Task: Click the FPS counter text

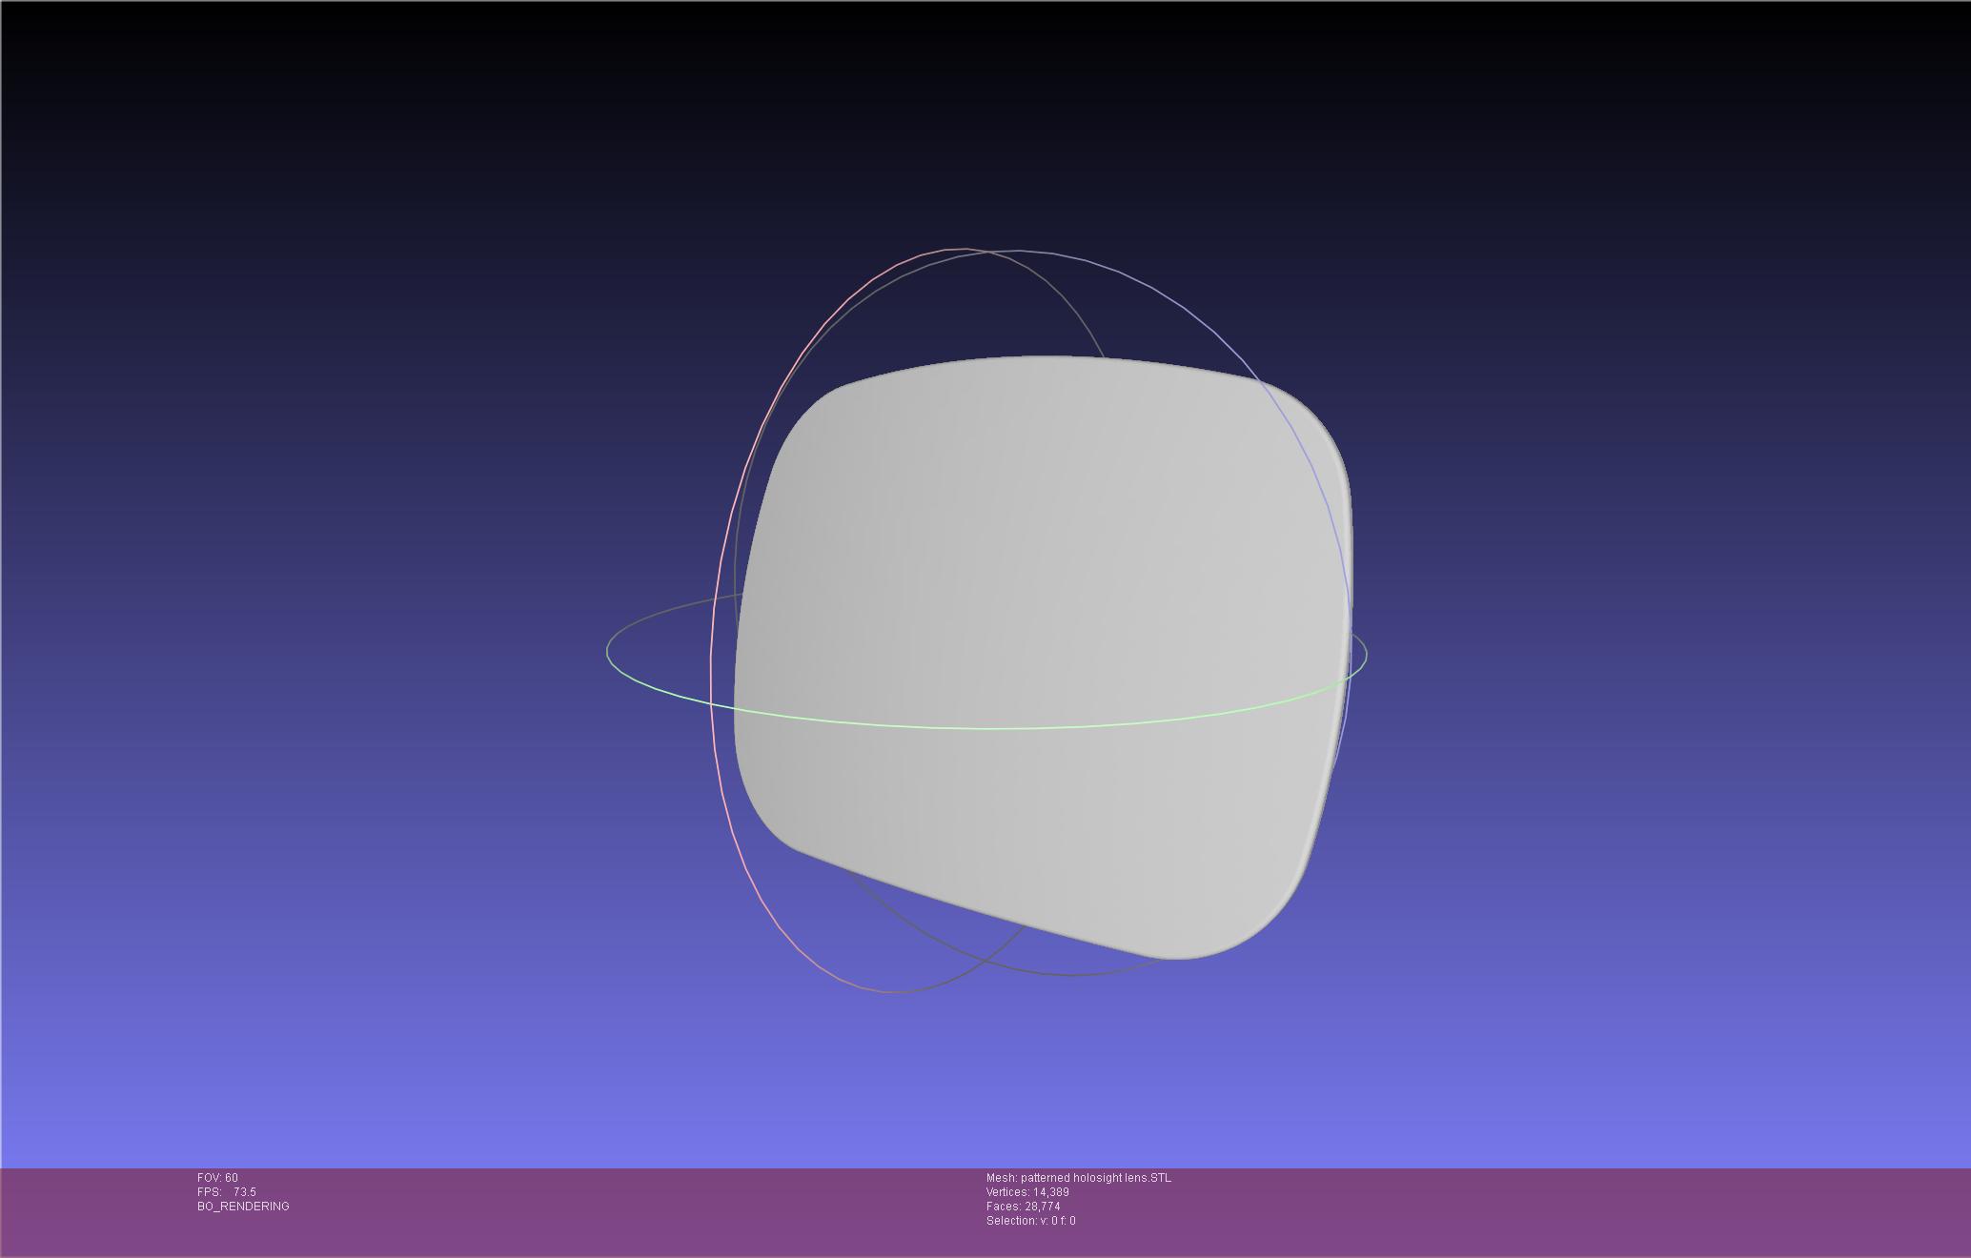Action: tap(227, 1192)
